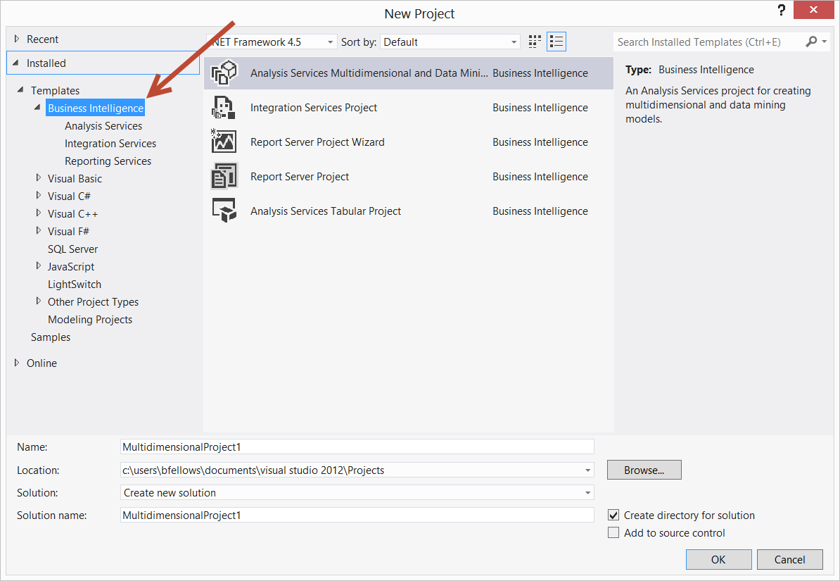This screenshot has height=581, width=840.
Task: Uncheck Create directory for solution
Action: pyautogui.click(x=613, y=515)
